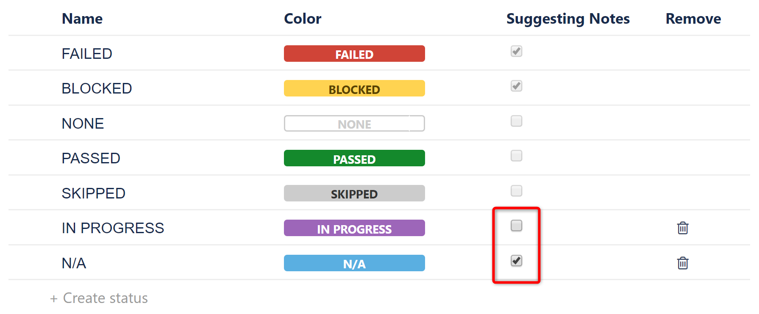This screenshot has height=314, width=759.
Task: Click the blue N/A color badge
Action: [354, 263]
